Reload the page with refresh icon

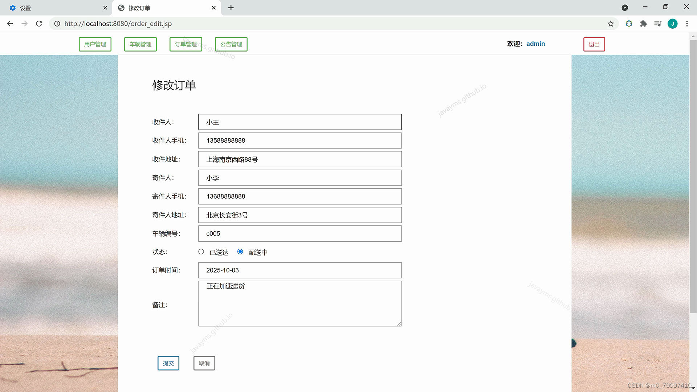(x=39, y=24)
